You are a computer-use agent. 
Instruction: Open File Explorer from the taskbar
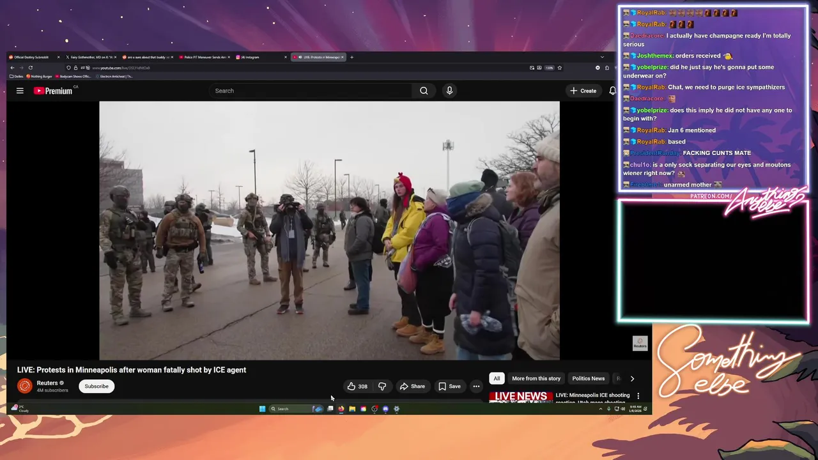pyautogui.click(x=351, y=409)
